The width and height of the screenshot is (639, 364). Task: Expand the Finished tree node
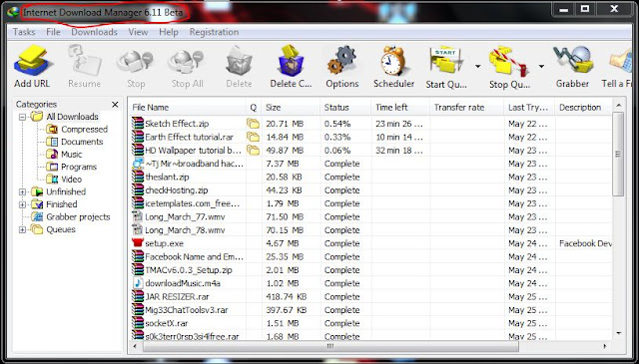click(22, 204)
